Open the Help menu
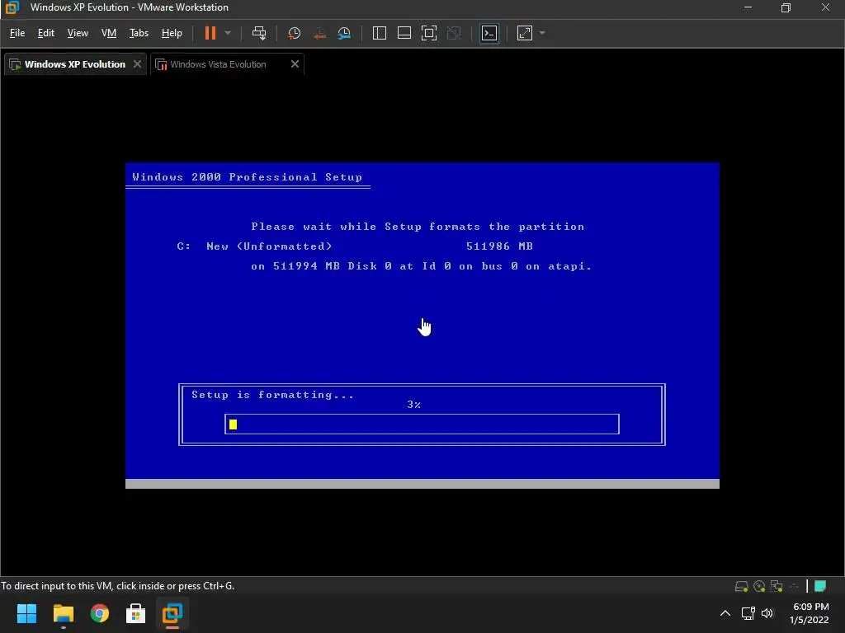 [172, 33]
